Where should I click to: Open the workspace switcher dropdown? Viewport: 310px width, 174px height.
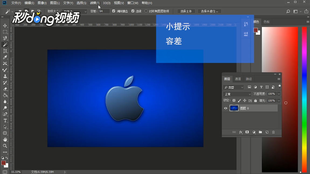pos(297,12)
